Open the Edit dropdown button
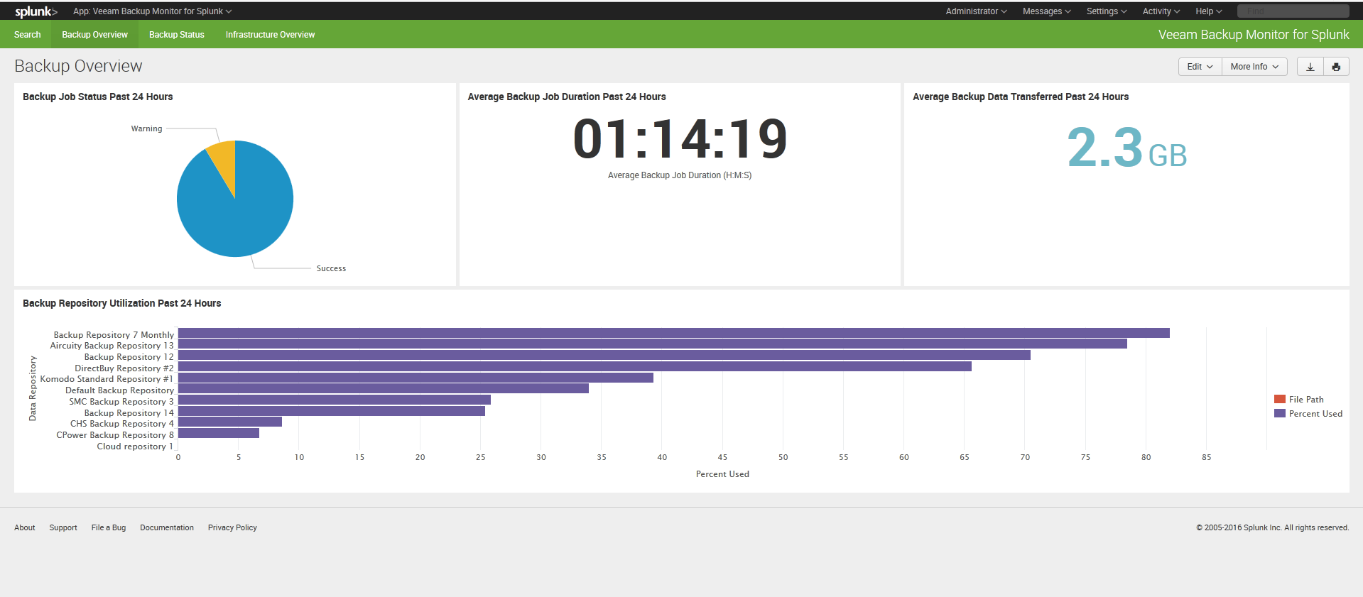Viewport: 1363px width, 597px height. [1200, 67]
